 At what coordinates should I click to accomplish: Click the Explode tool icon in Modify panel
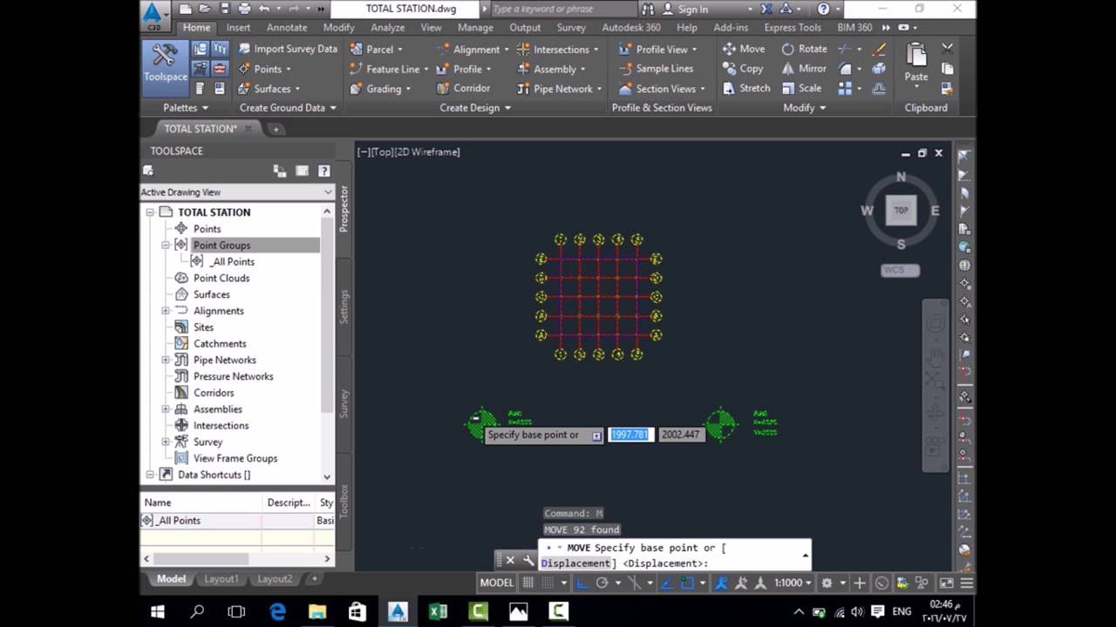(879, 69)
